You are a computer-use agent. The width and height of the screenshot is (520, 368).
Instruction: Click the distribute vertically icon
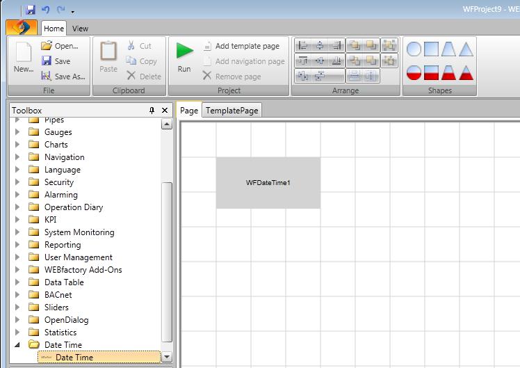[320, 76]
